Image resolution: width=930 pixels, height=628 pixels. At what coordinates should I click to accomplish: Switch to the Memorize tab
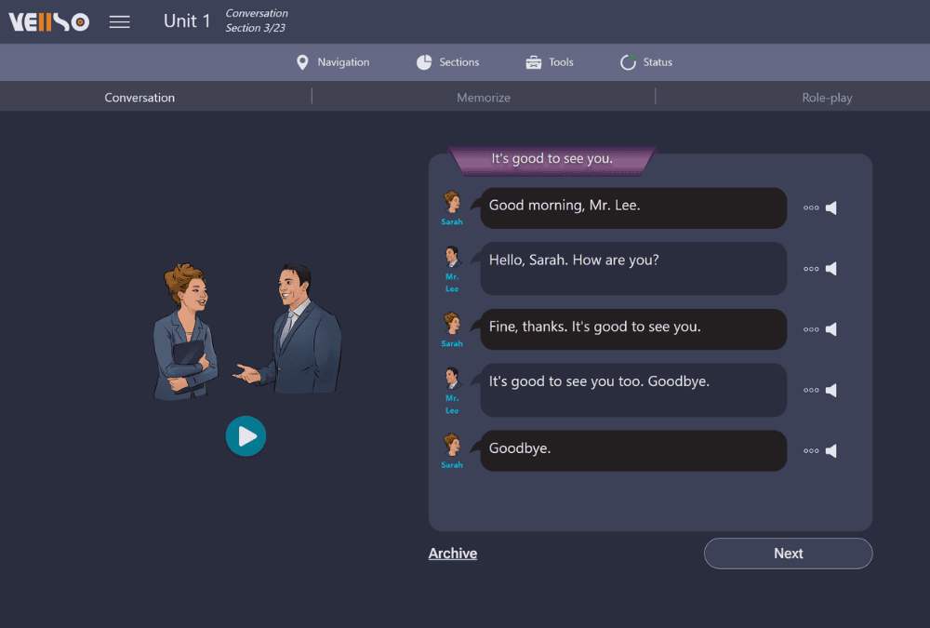point(483,98)
